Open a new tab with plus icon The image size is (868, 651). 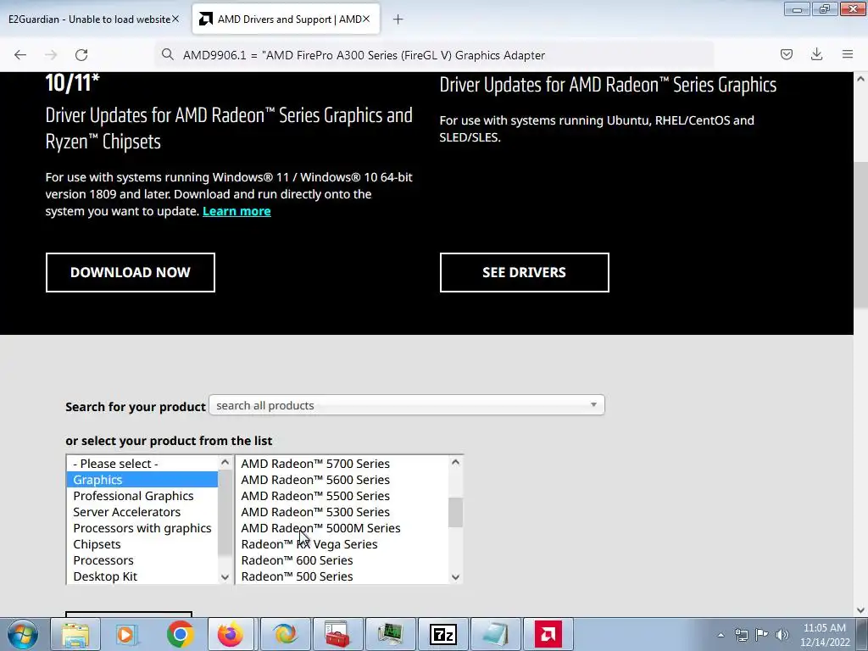[x=398, y=19]
